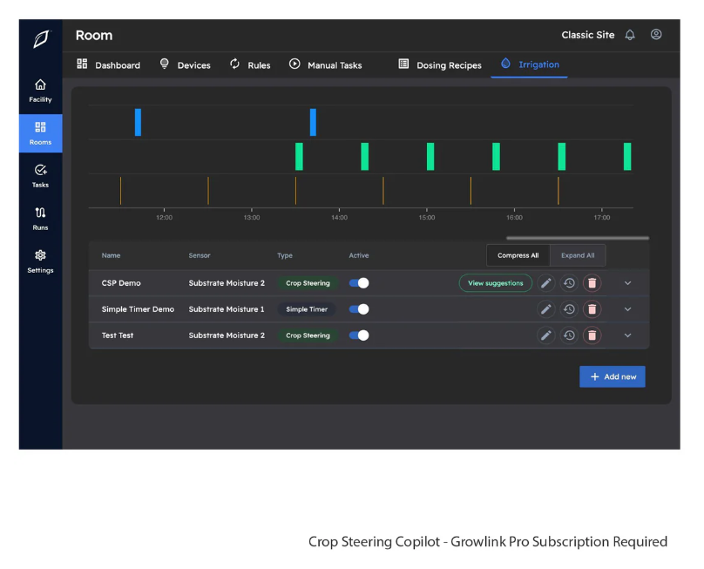Open the user account profile icon
This screenshot has width=704, height=569.
(656, 35)
